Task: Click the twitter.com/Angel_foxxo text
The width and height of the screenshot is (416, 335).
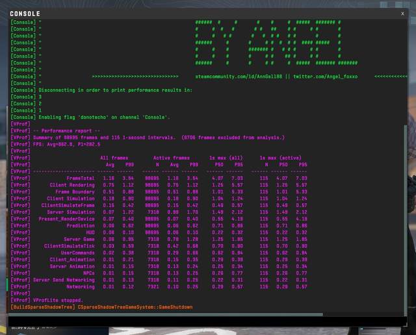Action: 325,77
